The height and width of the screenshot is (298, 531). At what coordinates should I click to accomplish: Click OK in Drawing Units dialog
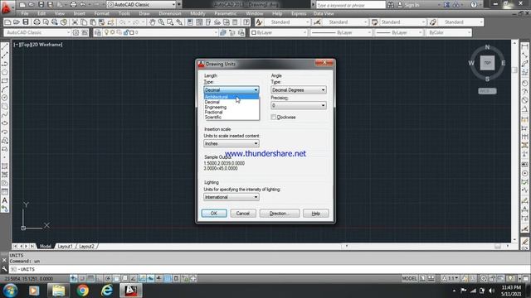[x=214, y=214]
